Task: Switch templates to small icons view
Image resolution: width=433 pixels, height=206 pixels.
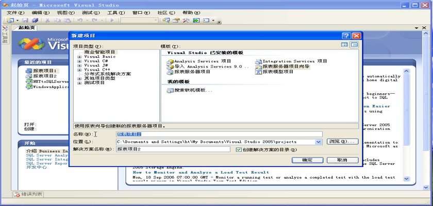Action: (x=354, y=45)
